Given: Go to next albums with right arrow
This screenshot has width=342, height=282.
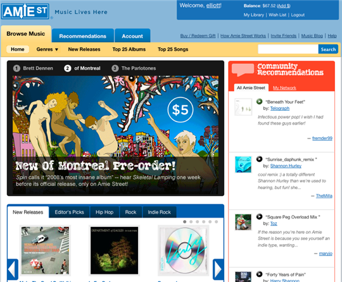Looking at the screenshot, I should click(218, 269).
